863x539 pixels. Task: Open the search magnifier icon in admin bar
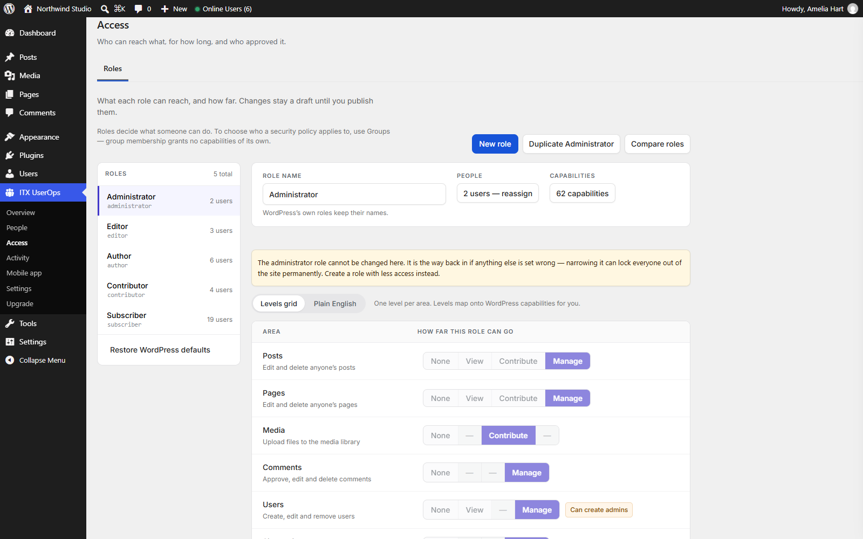[x=105, y=9]
